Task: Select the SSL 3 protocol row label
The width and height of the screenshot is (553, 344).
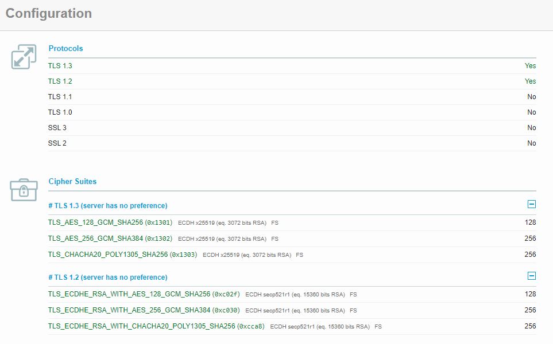Action: (x=57, y=128)
